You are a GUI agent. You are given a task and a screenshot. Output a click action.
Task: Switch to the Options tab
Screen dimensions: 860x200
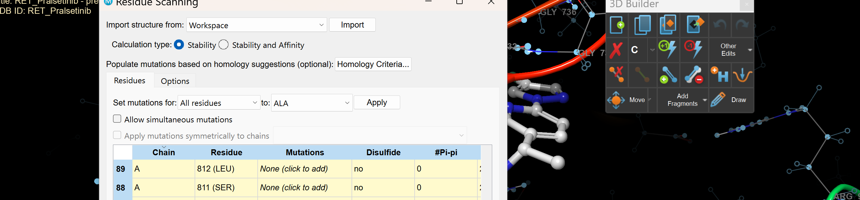point(175,81)
